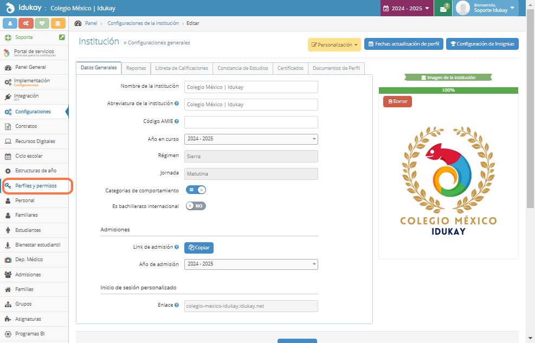Viewport: 535px width, 343px height.
Task: Click the Soporte external link icon
Action: 62,37
